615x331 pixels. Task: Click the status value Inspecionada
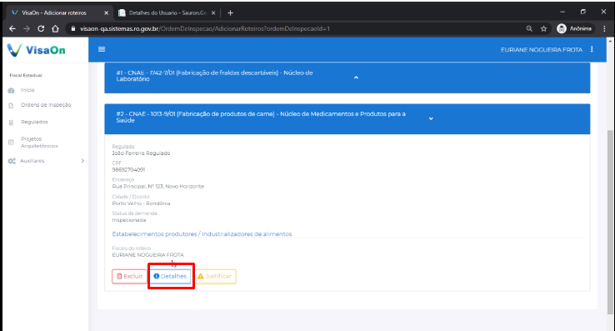click(x=129, y=220)
